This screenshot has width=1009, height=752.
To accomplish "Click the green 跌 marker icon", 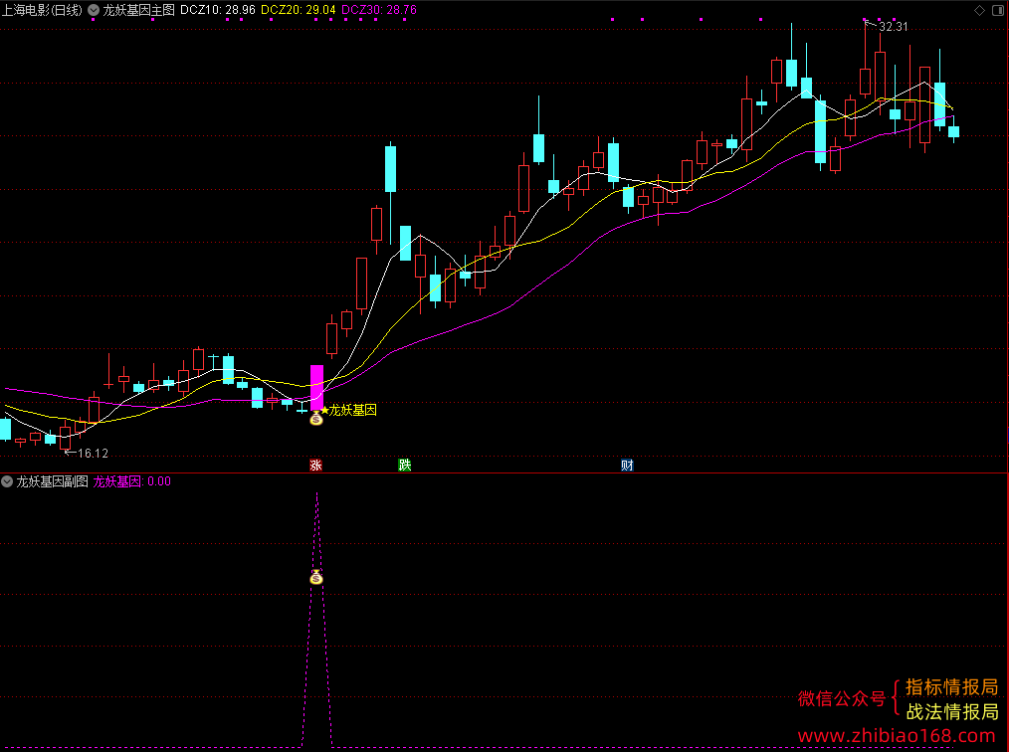I will (x=405, y=466).
